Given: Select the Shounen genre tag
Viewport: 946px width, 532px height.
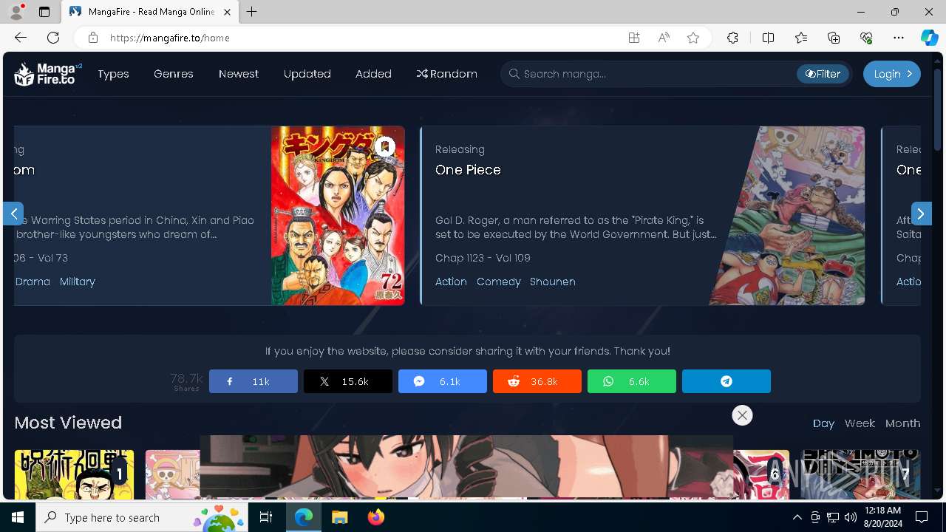Looking at the screenshot, I should click(553, 282).
